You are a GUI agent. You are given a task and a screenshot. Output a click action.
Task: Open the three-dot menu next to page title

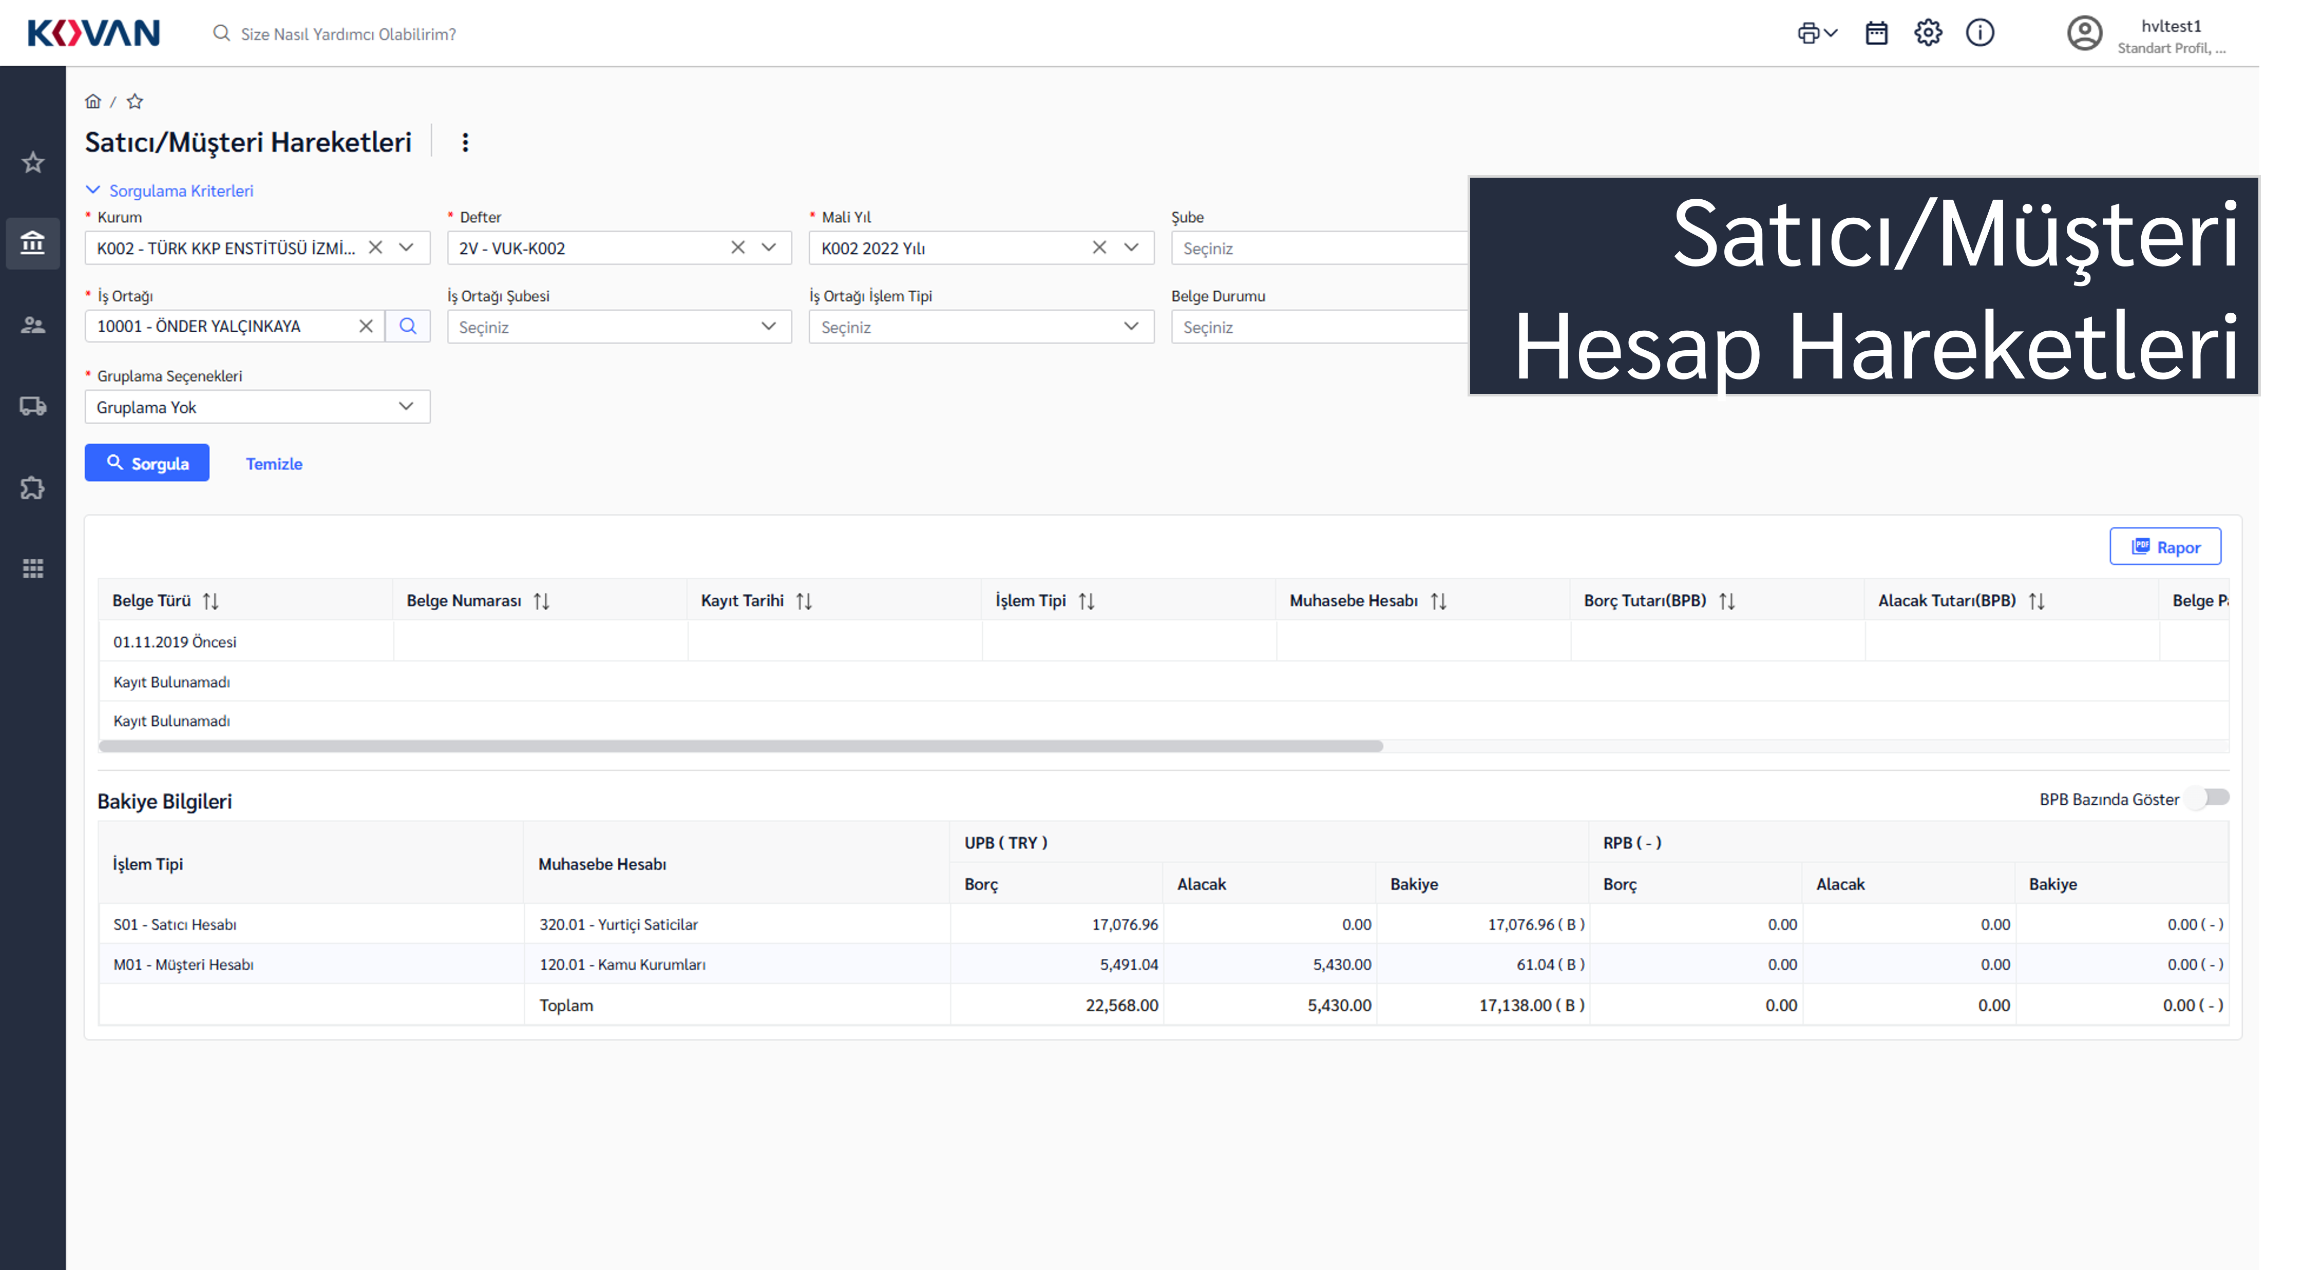[x=465, y=142]
